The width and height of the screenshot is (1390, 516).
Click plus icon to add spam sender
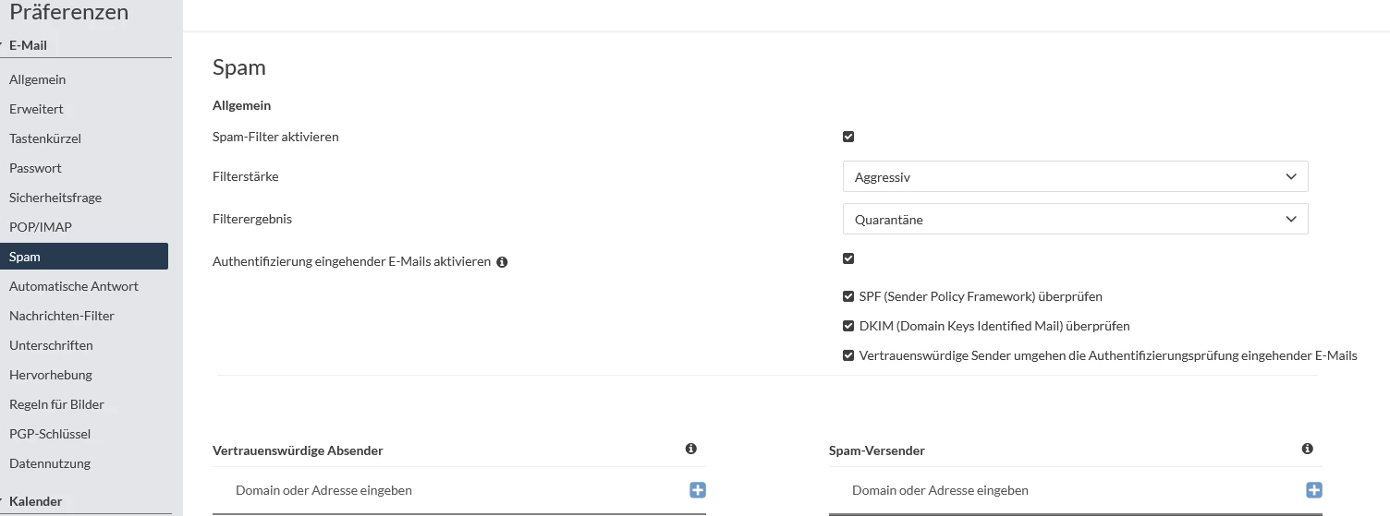(x=1313, y=490)
